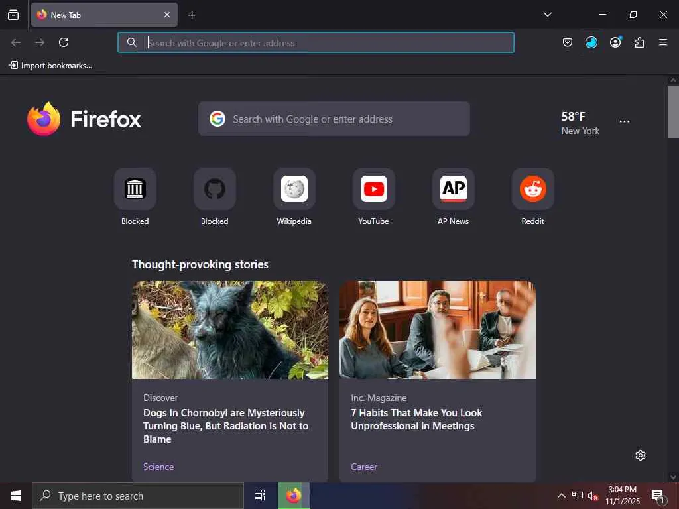Close the New Tab tab
This screenshot has height=509, width=679.
coord(167,15)
